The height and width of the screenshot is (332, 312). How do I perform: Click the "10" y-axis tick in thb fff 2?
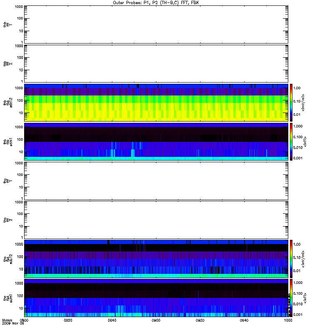point(21,70)
